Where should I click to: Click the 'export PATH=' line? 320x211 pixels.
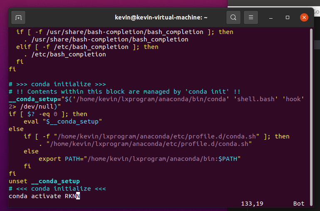139,159
